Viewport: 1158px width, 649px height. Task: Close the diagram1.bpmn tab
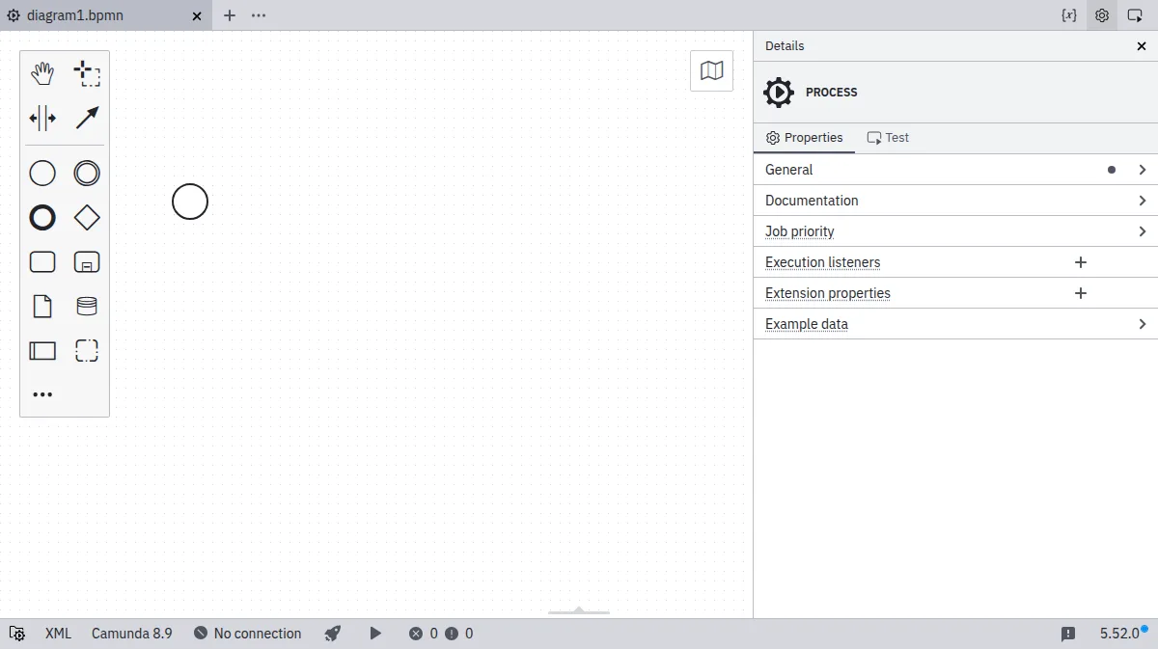pyautogui.click(x=197, y=16)
